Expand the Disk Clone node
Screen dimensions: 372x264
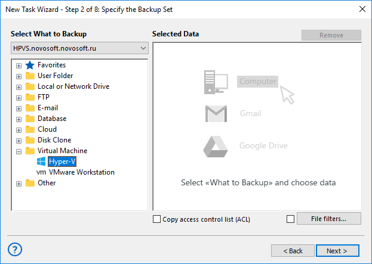point(19,141)
